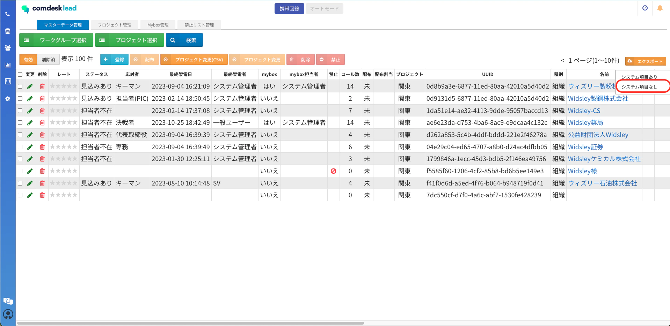670x326 pixels.
Task: Open the users group icon in sidebar
Action: click(x=8, y=48)
